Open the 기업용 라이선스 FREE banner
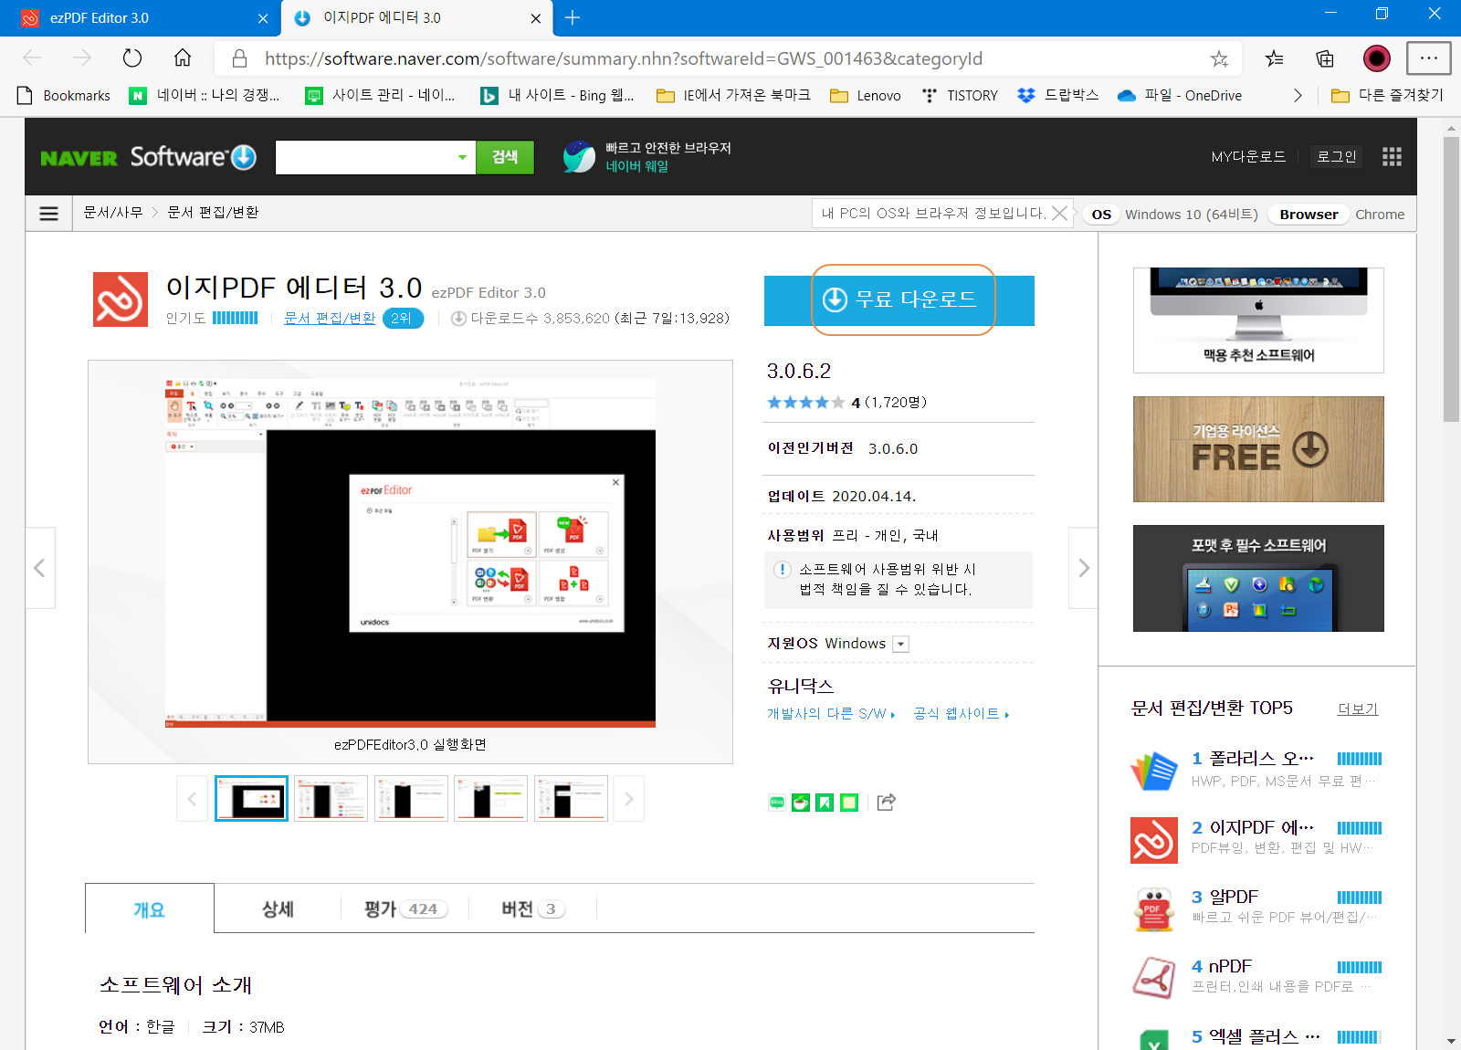 1258,449
